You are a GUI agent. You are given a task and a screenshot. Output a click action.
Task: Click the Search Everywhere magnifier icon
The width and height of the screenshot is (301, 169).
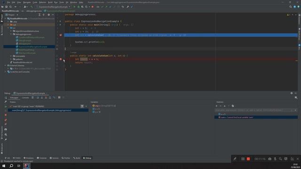point(291,7)
